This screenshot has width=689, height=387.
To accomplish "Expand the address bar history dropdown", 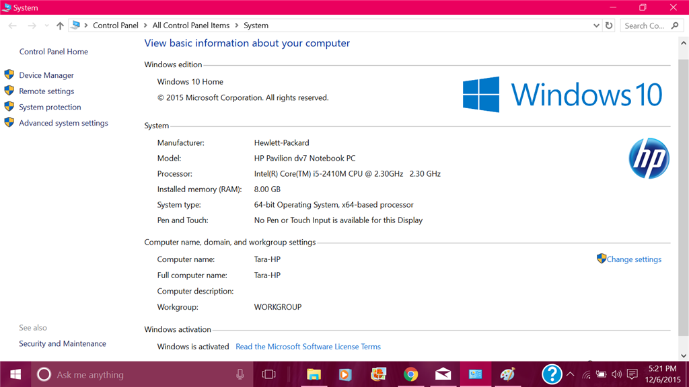I will click(x=596, y=26).
